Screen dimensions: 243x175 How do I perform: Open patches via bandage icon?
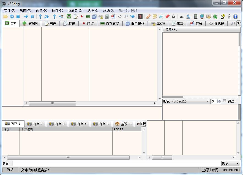click(148, 16)
